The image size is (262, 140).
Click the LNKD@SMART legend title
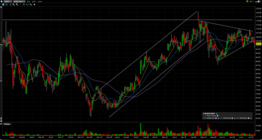pos(209,113)
